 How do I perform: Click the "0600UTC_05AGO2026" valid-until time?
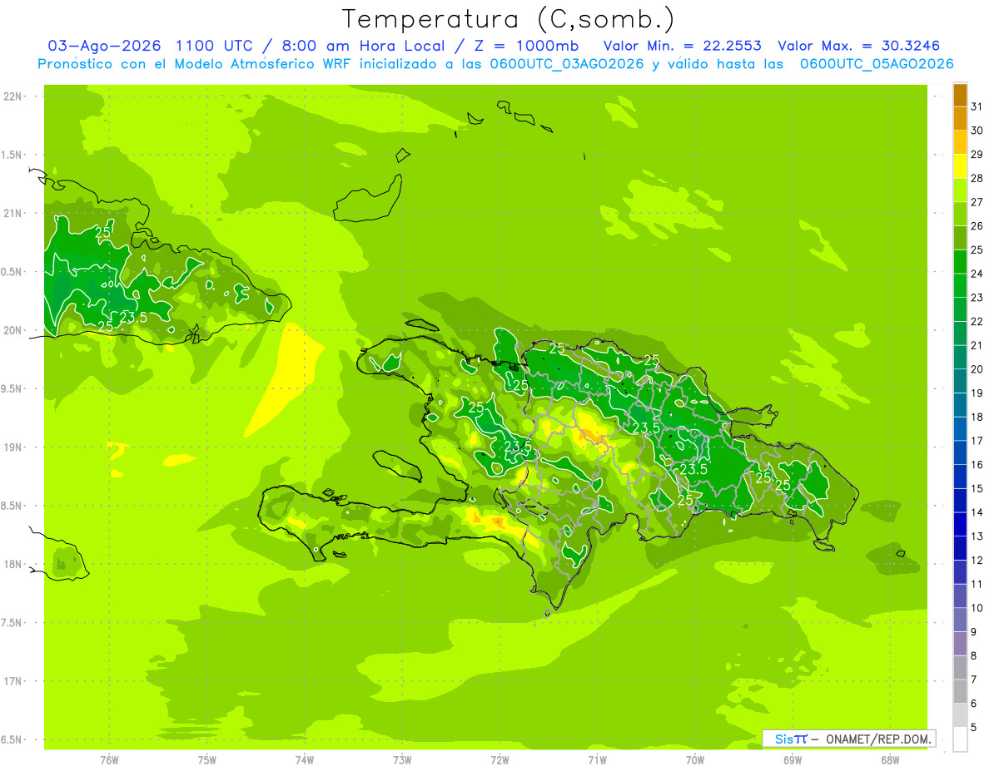[x=877, y=64]
